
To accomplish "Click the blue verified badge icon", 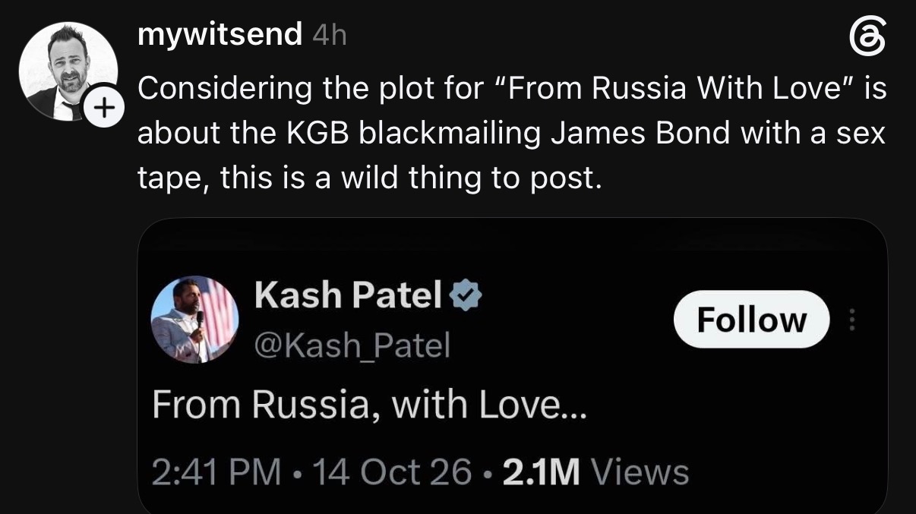I will tap(466, 295).
